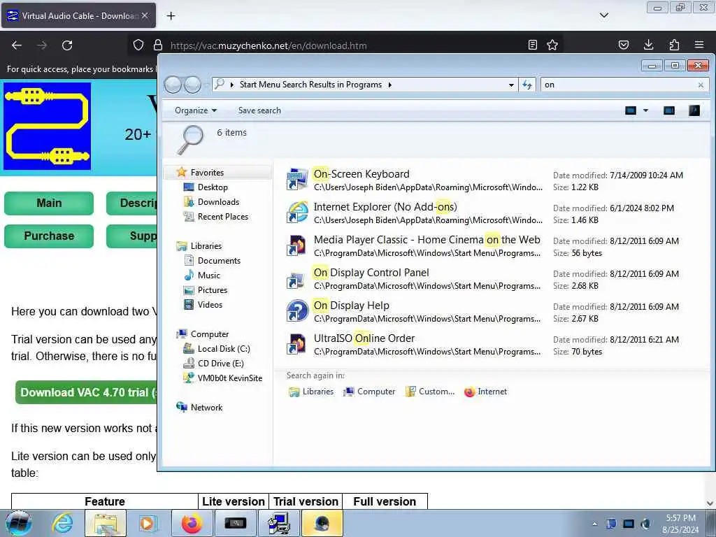
Task: Open the address bar history dropdown
Action: click(511, 85)
